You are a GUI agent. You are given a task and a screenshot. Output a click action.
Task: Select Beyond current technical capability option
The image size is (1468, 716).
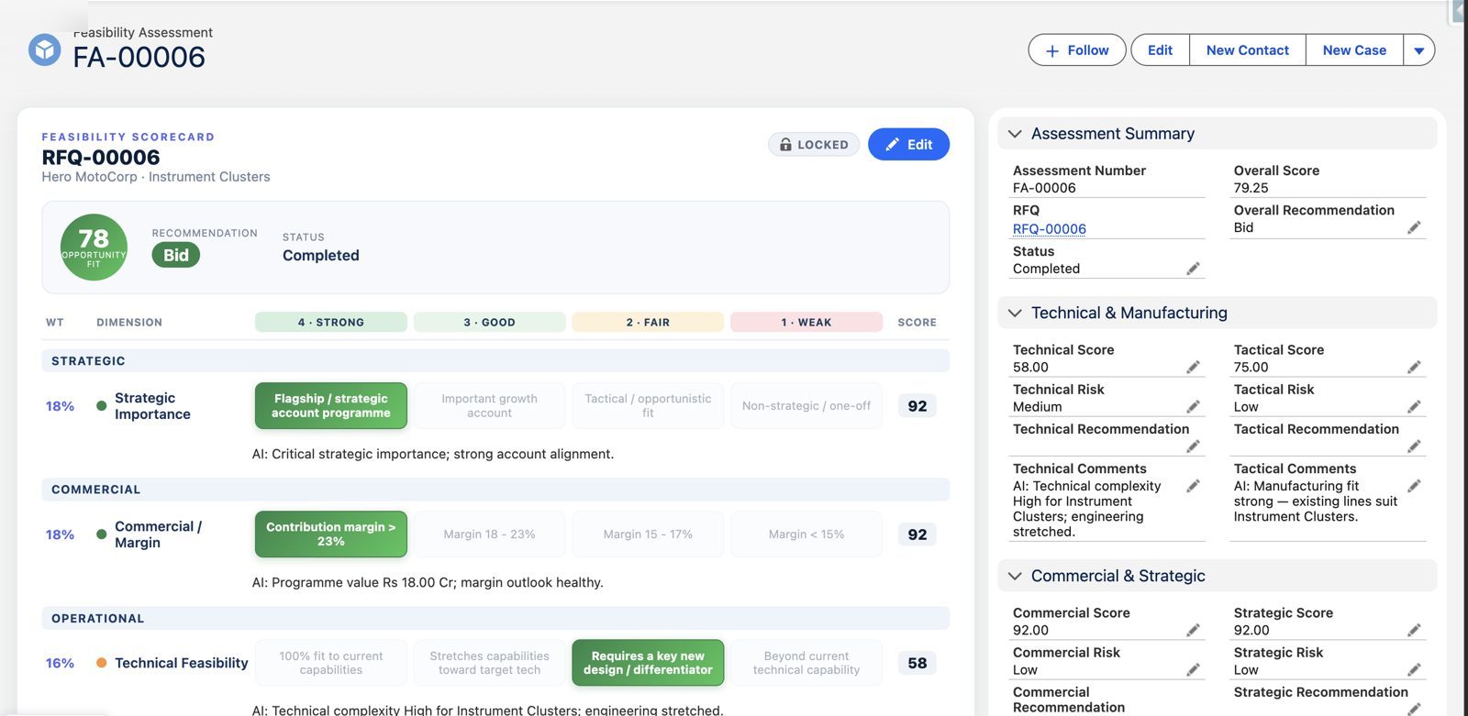[x=806, y=663]
